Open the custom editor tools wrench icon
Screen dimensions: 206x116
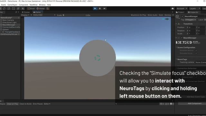click(x=23, y=9)
